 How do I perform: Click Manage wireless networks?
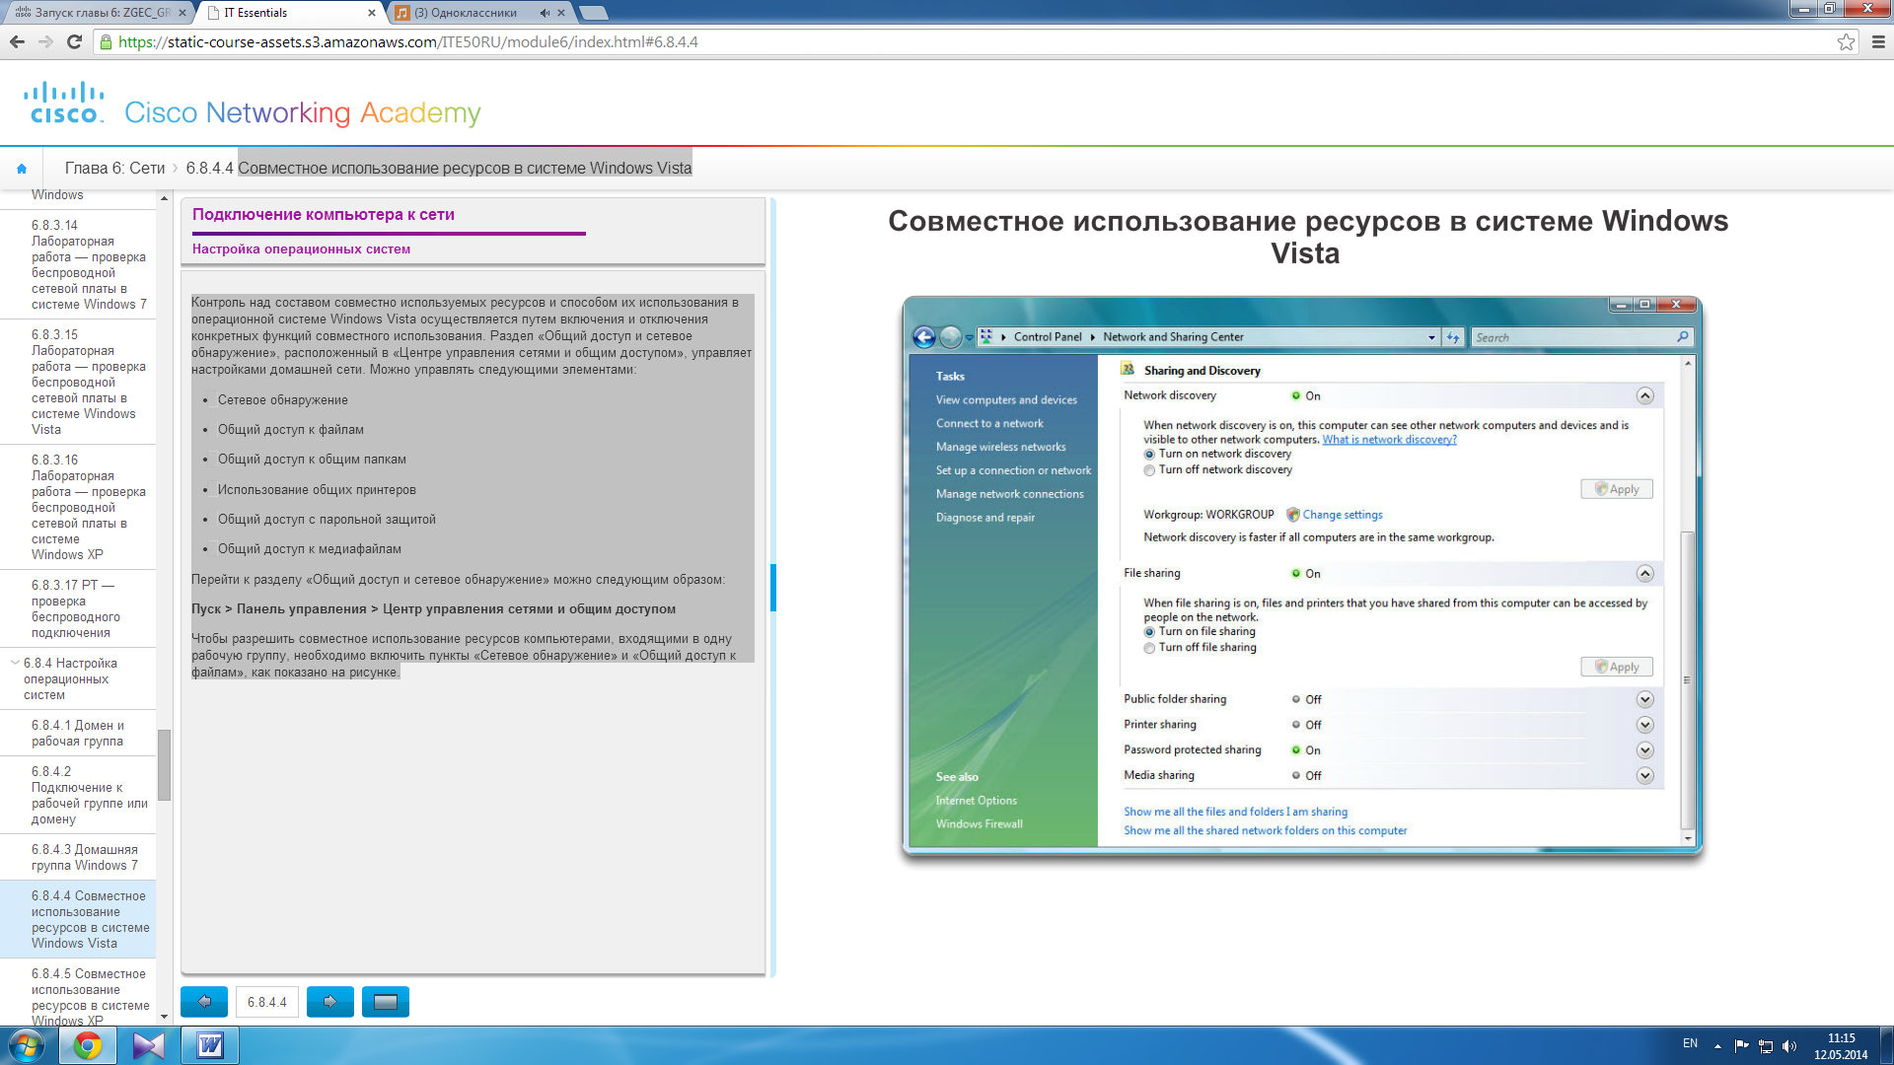pyautogui.click(x=1000, y=447)
